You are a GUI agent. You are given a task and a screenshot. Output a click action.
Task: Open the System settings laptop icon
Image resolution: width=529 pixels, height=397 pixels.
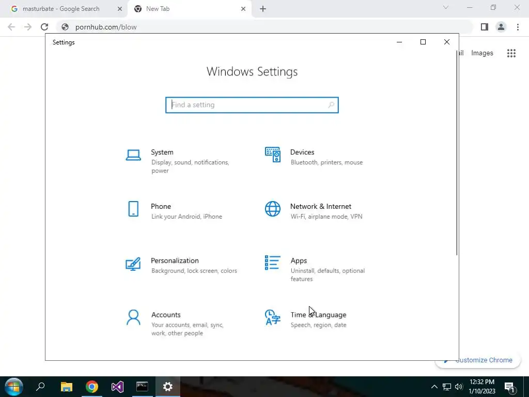133,155
